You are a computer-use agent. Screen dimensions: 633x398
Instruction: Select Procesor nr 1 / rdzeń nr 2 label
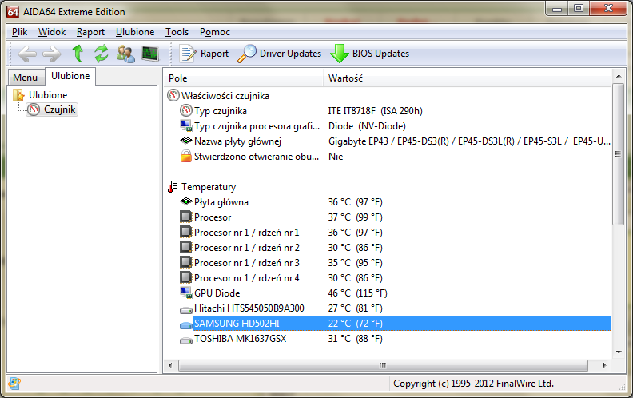pyautogui.click(x=247, y=248)
